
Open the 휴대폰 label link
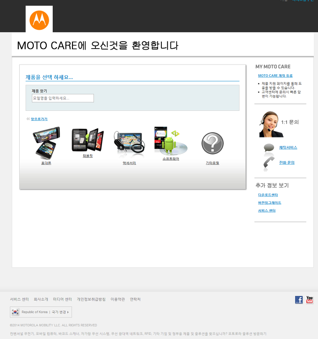click(46, 163)
